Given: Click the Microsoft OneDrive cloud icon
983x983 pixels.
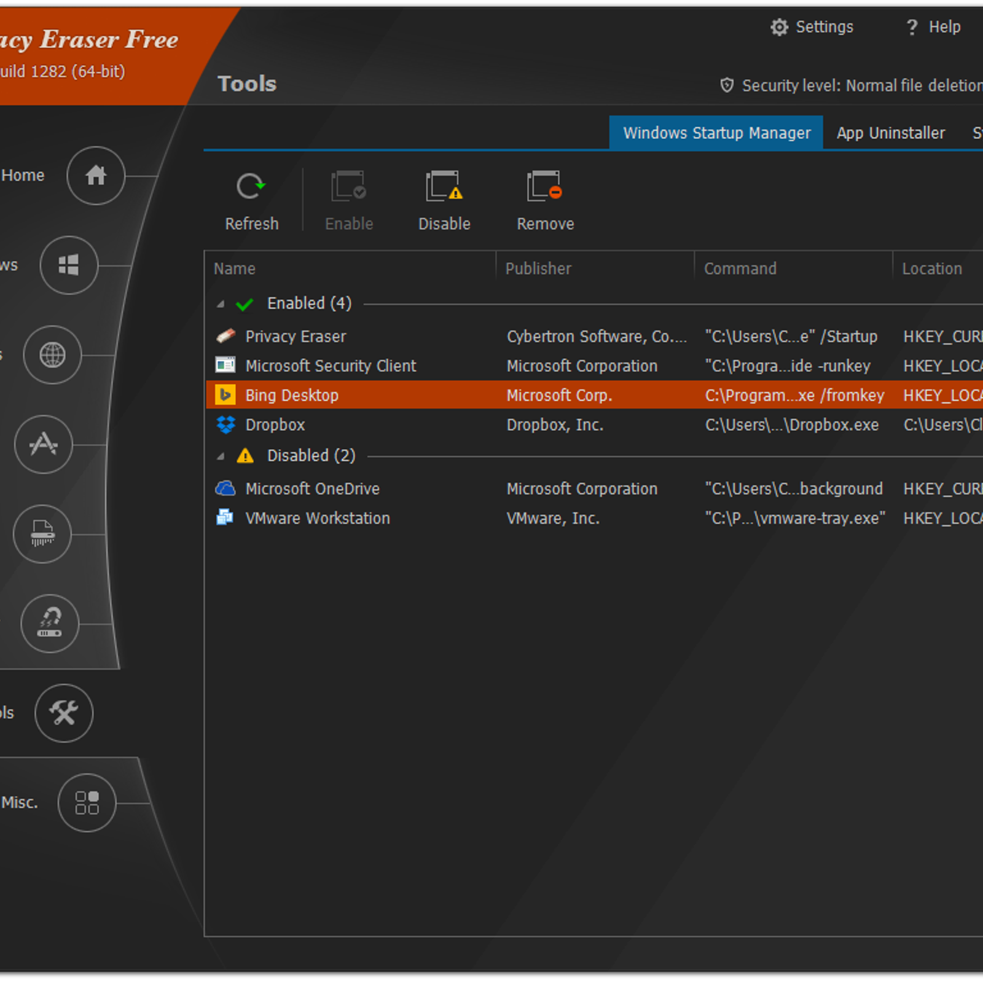Looking at the screenshot, I should (225, 488).
